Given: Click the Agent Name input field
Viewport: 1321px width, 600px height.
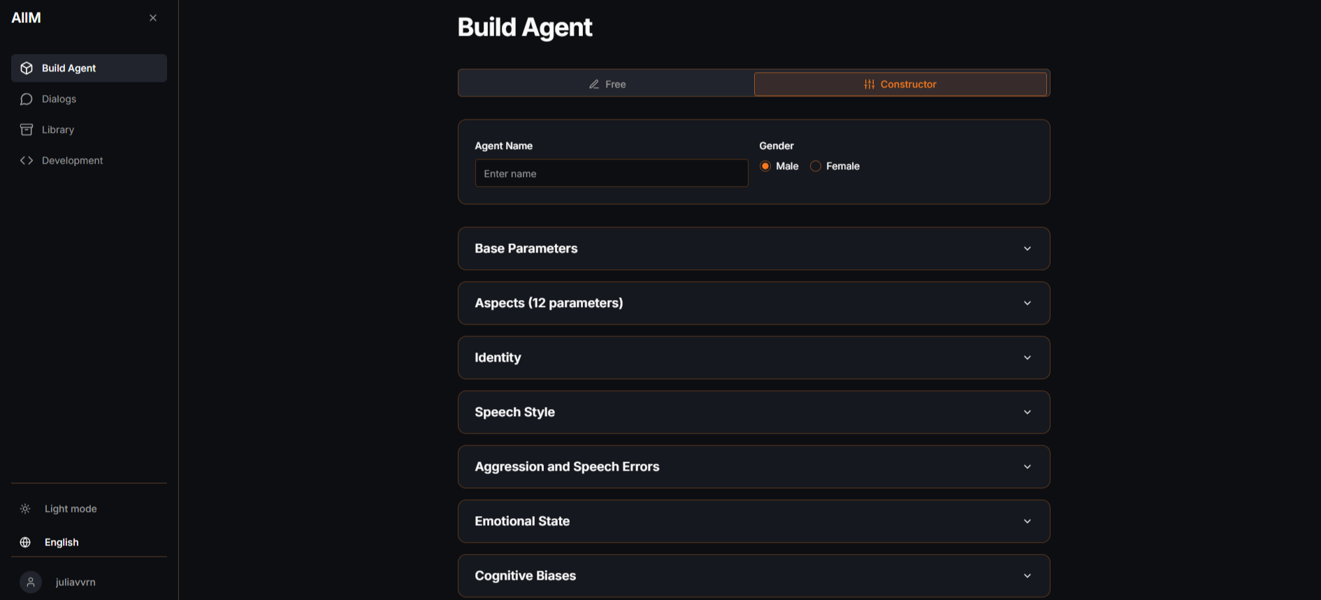Looking at the screenshot, I should click(612, 173).
